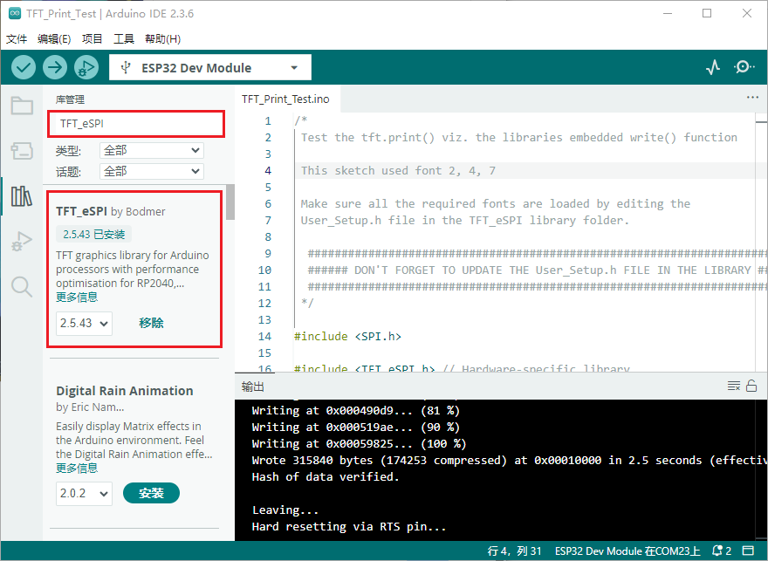Click 安装 for Digital Rain Animation
768x561 pixels.
[x=151, y=493]
